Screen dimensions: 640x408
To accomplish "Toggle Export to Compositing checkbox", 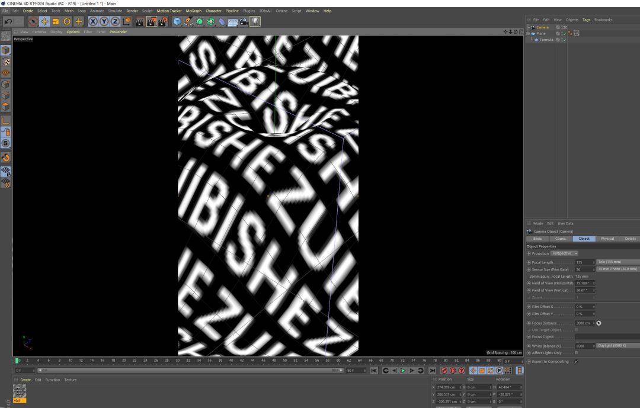I will [x=577, y=361].
